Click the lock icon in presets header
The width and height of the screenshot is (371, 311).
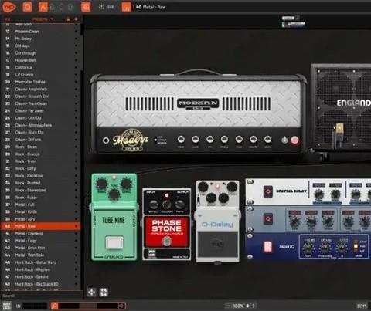(68, 19)
